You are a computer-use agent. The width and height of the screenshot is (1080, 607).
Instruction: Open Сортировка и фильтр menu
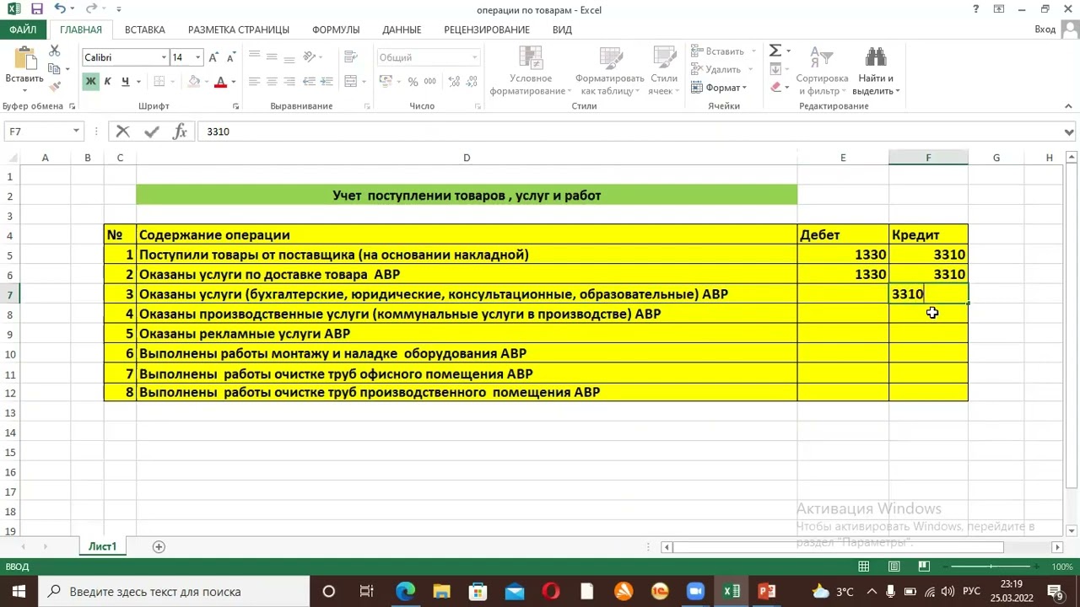[x=822, y=71]
